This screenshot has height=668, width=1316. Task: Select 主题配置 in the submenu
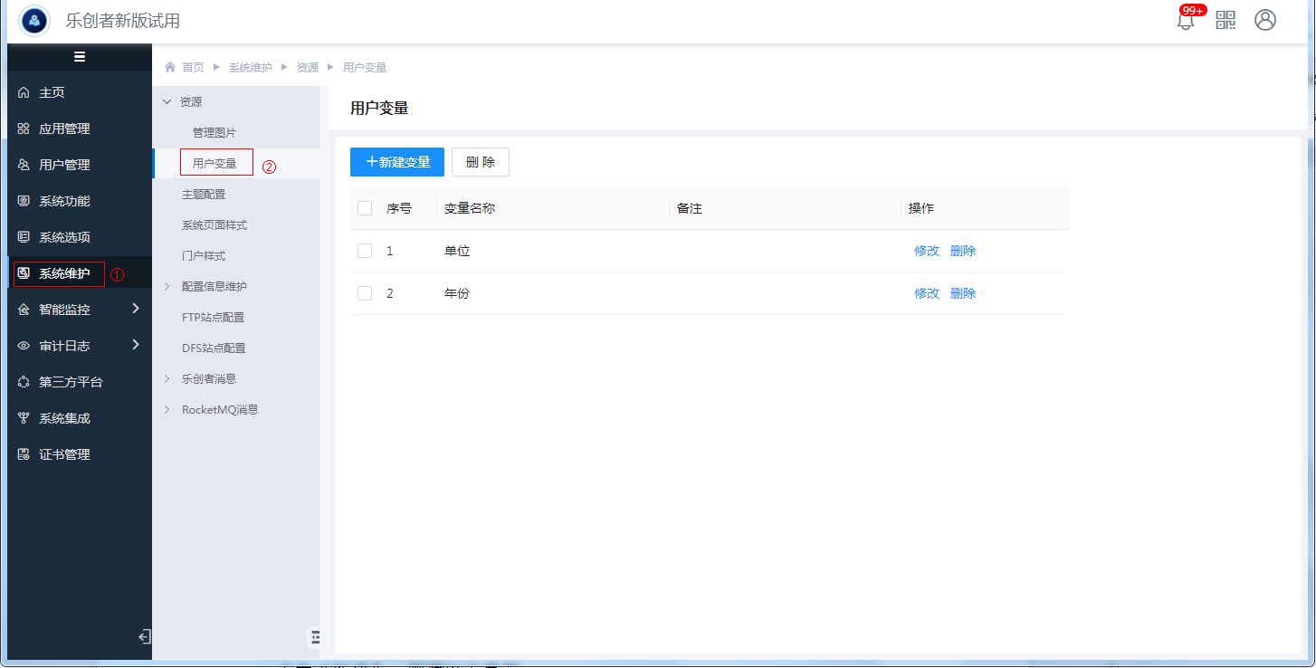pyautogui.click(x=204, y=195)
